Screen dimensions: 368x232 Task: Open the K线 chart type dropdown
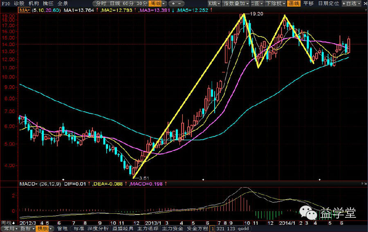[214, 3]
